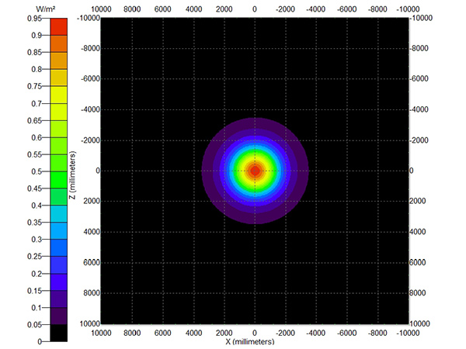Click the 0.8 colorbar tick label

tap(37, 70)
